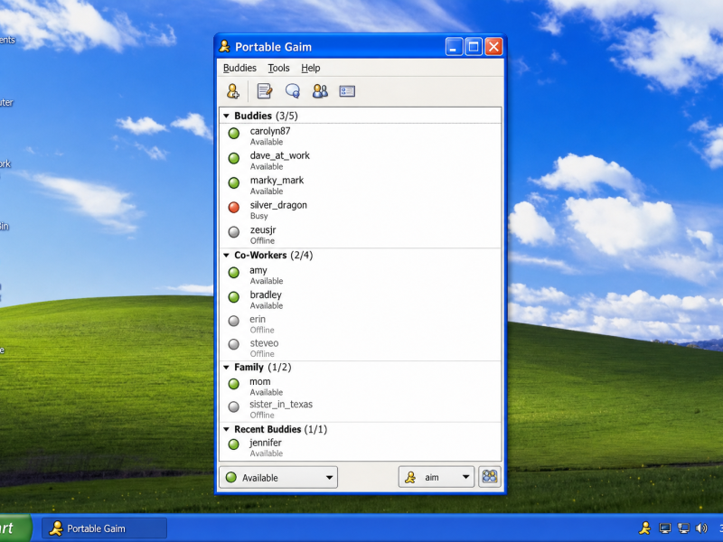Click the ID card accounts icon
The height and width of the screenshot is (542, 723).
point(347,91)
